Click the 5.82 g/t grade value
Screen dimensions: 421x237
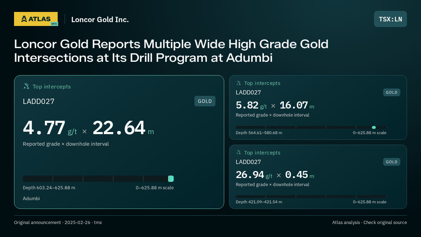(x=251, y=105)
